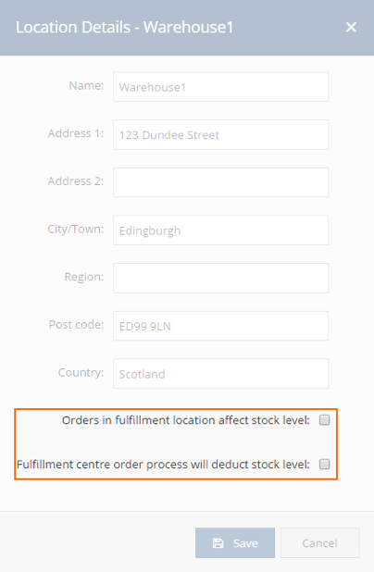
Task: Tick fulfillment centre order process deduct stock checkbox
Action: point(324,464)
